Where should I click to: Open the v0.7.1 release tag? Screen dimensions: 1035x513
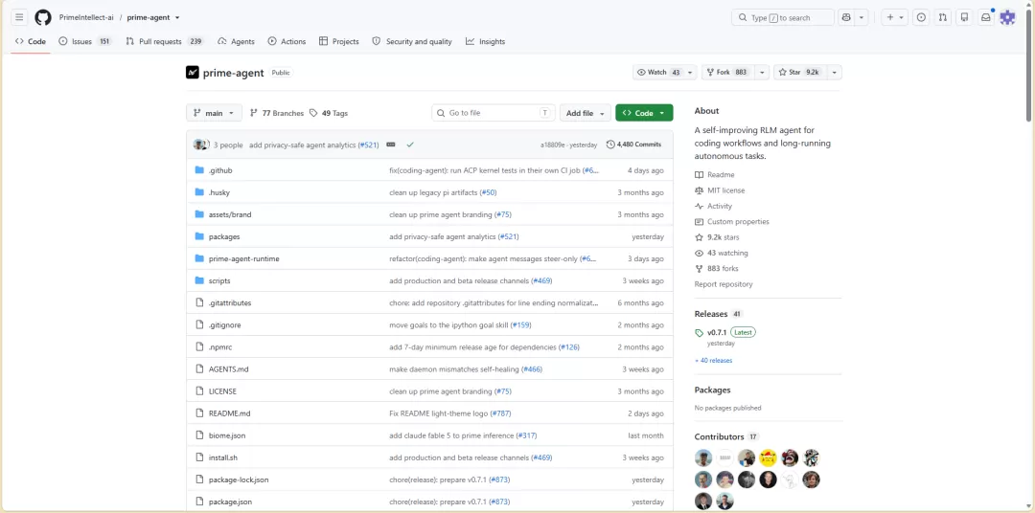(x=717, y=332)
